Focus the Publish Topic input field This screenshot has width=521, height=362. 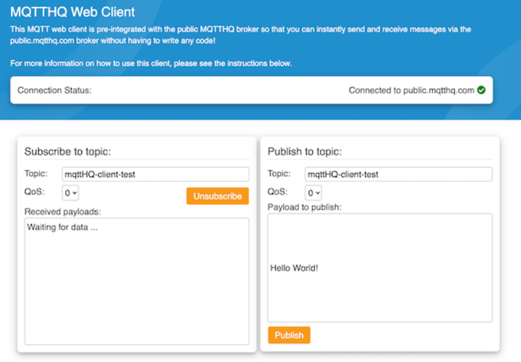(x=399, y=174)
